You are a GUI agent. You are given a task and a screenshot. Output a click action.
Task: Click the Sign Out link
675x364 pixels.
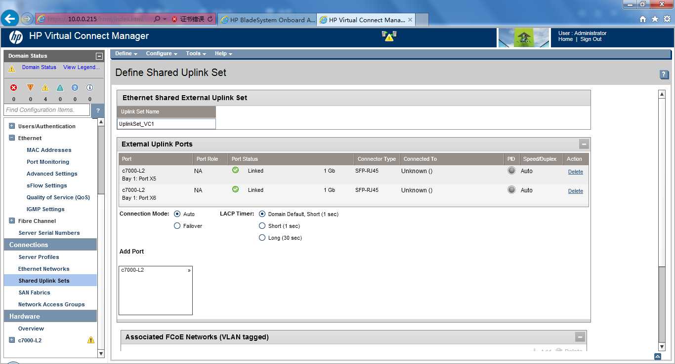click(591, 39)
